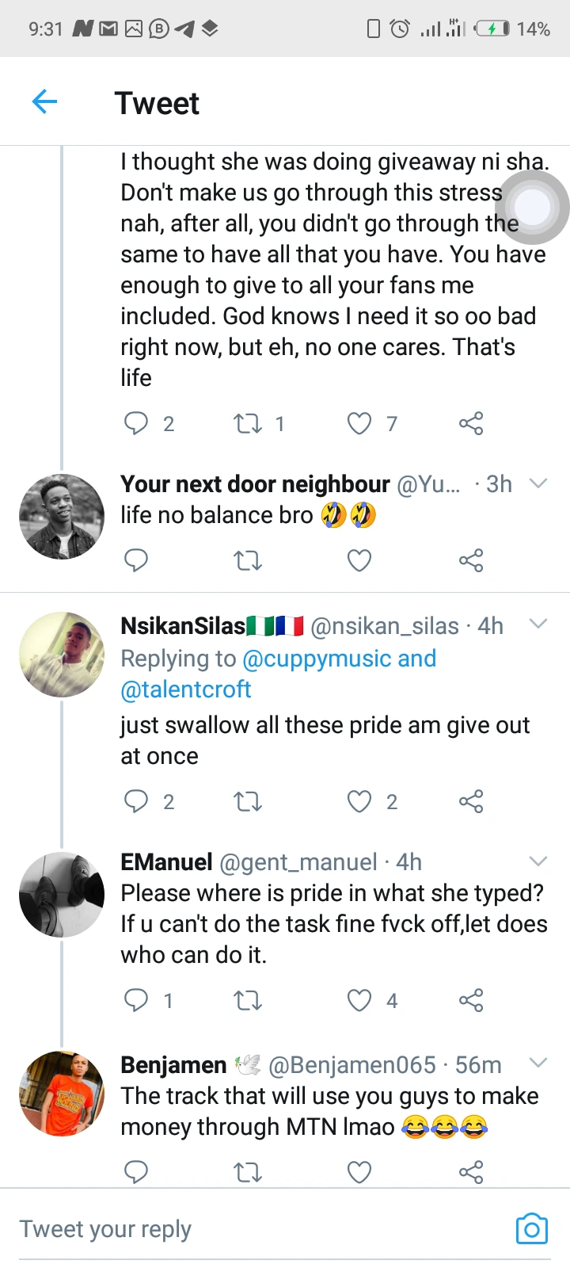This screenshot has width=570, height=1268.
Task: View Benjamen's profile picture
Action: 62,1094
